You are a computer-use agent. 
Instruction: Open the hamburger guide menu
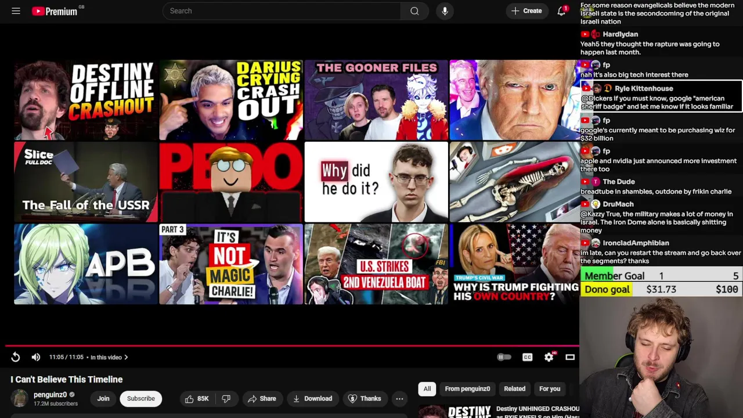click(16, 11)
